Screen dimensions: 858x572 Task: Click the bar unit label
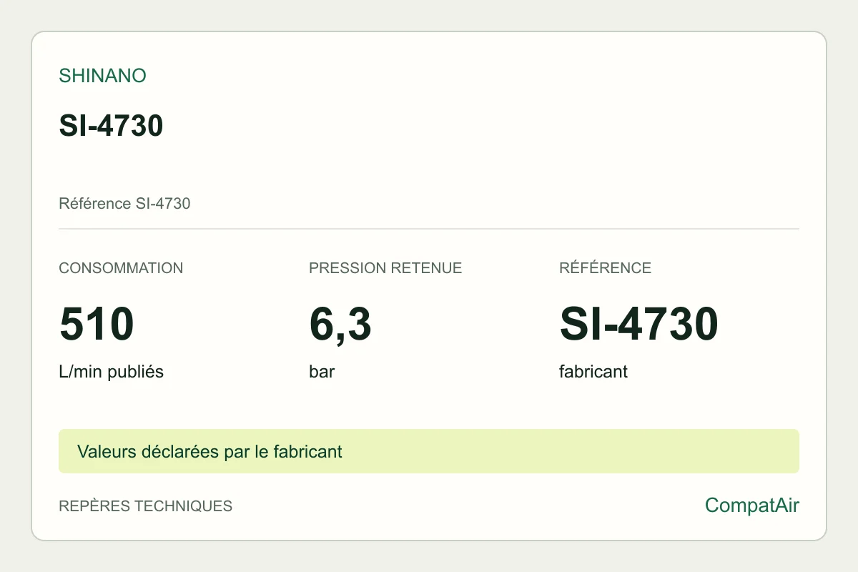[322, 372]
